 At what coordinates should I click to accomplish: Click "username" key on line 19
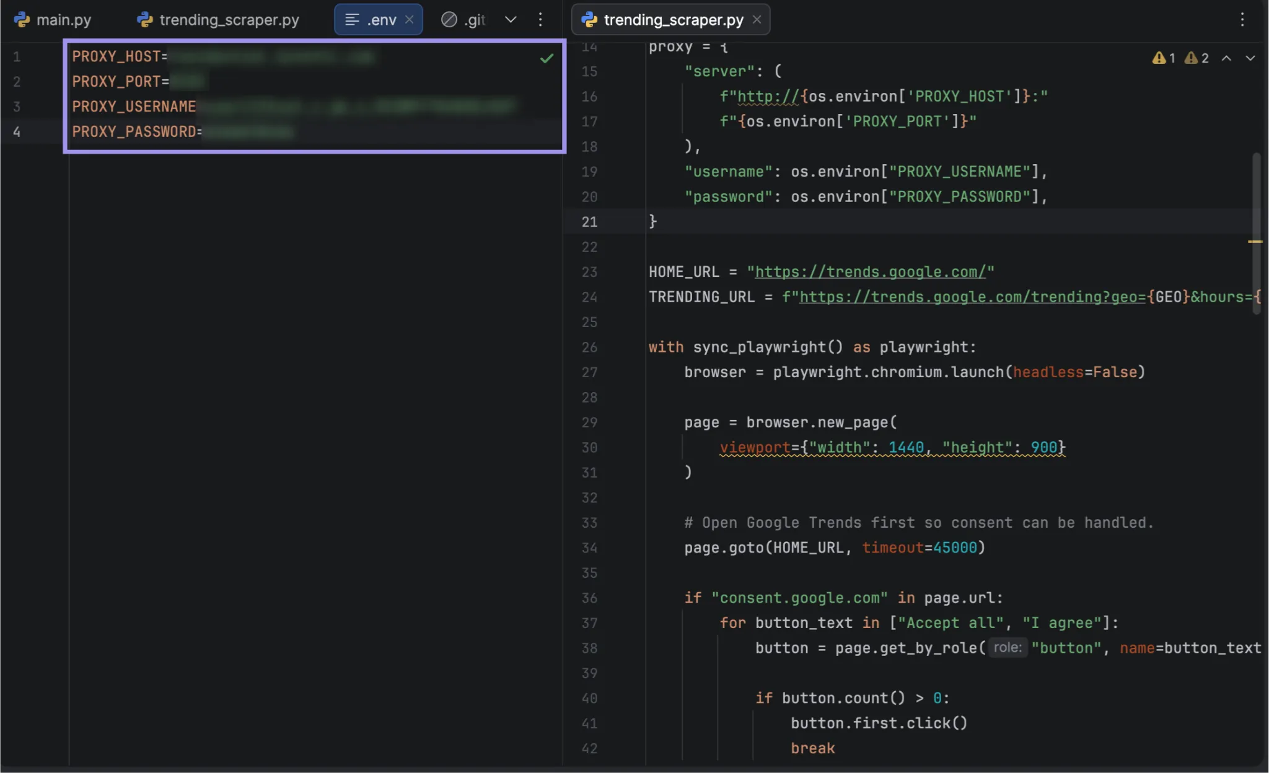(728, 172)
